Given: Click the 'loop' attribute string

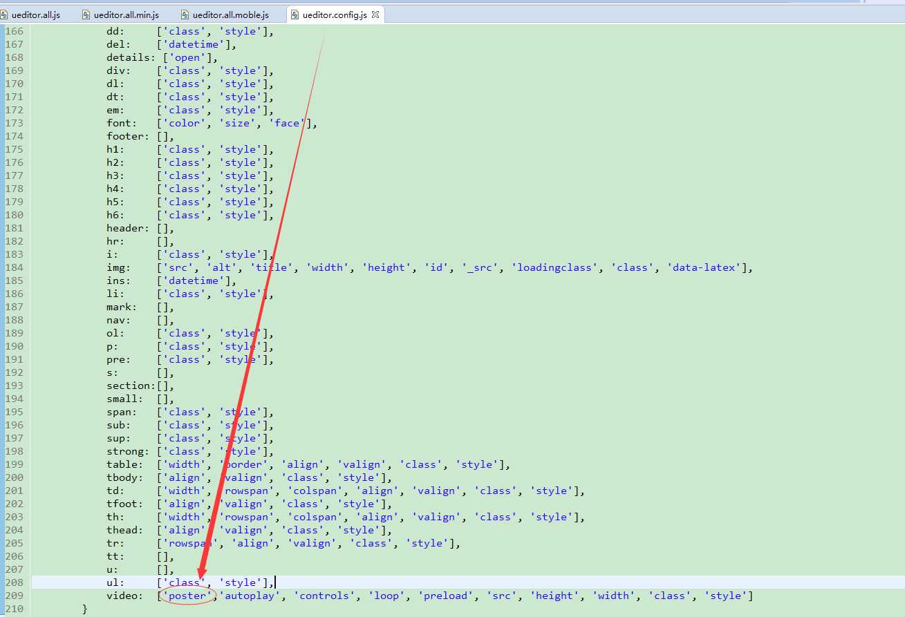Looking at the screenshot, I should click(387, 596).
